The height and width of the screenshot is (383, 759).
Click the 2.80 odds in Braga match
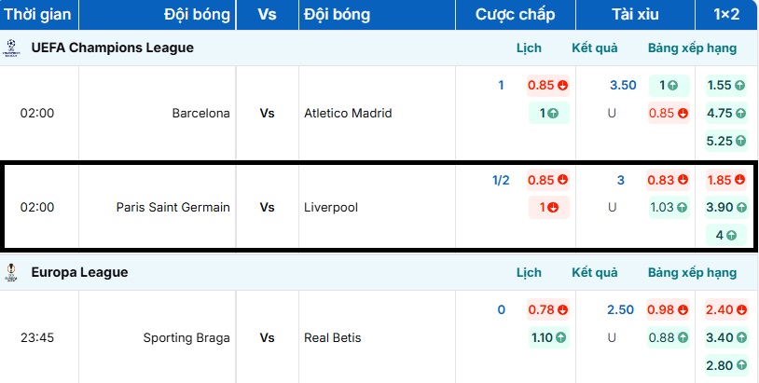(x=725, y=365)
